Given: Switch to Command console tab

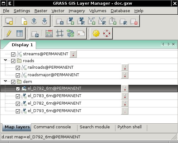Looking at the screenshot, I should pos(52,127).
